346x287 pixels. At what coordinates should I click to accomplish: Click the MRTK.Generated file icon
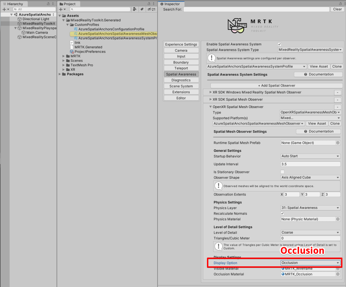pos(72,47)
